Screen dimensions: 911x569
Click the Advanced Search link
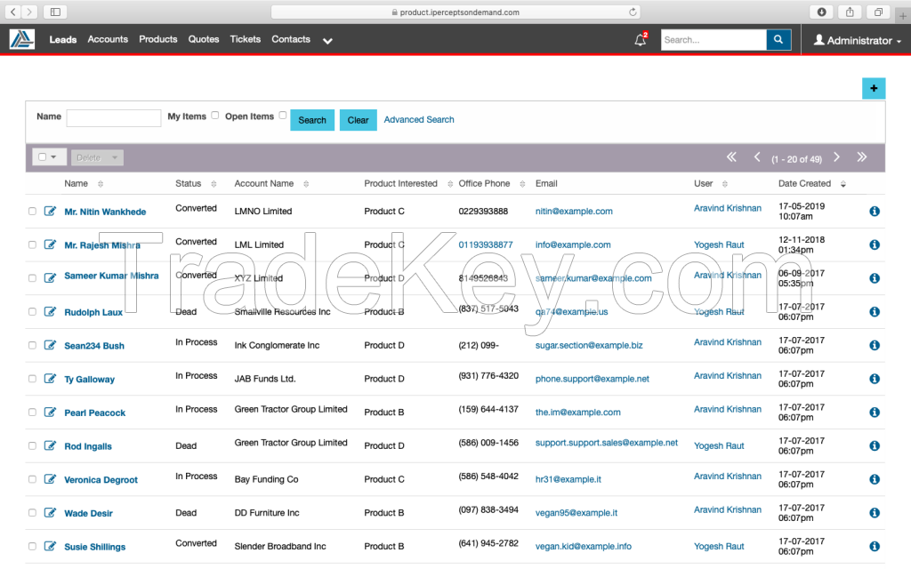[x=419, y=119]
